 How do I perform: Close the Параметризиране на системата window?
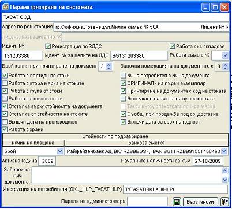pyautogui.click(x=224, y=8)
